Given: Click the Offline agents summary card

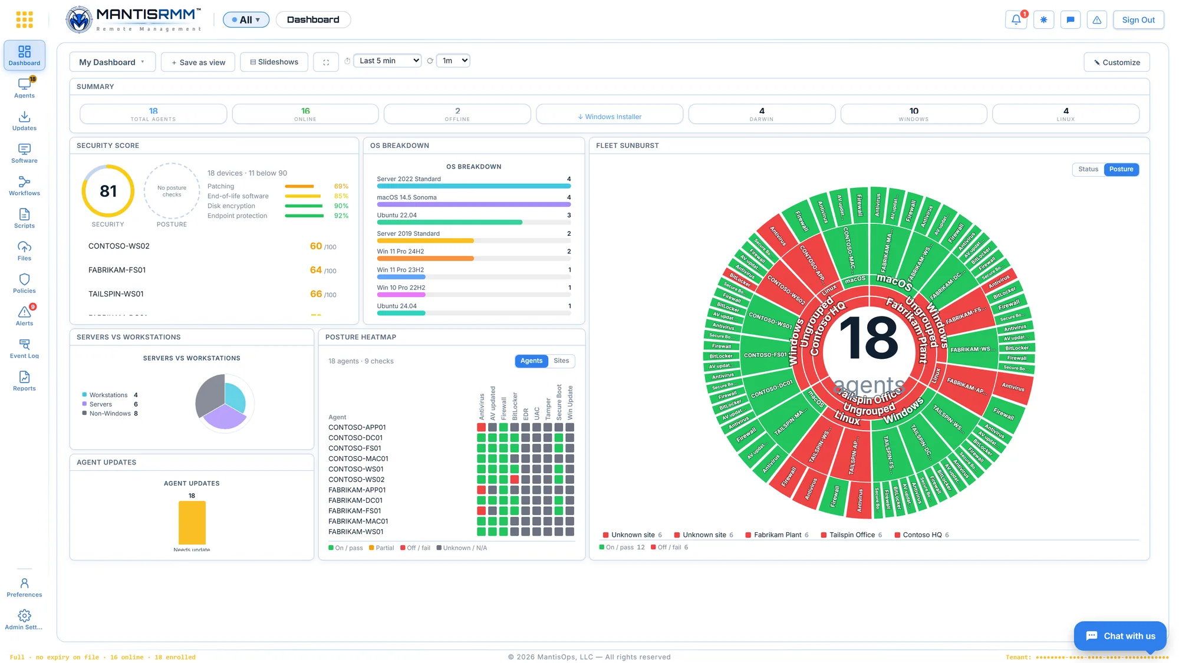Looking at the screenshot, I should (x=457, y=114).
